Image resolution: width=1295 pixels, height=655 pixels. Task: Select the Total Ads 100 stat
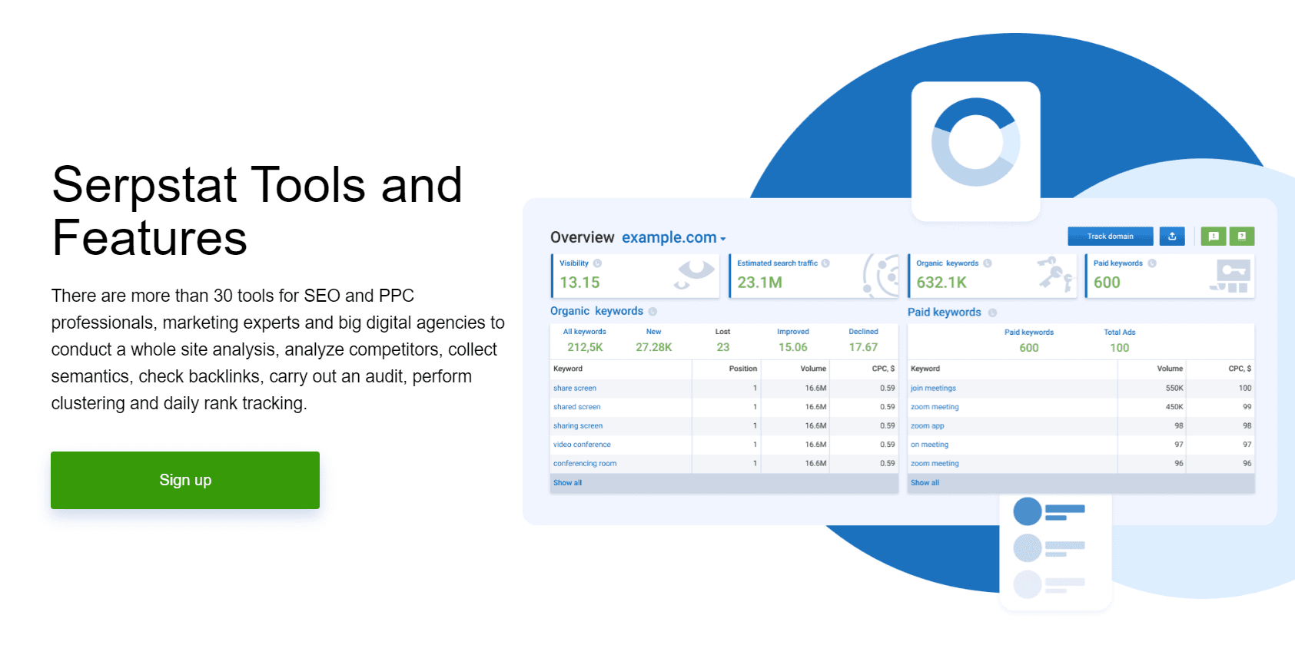1120,341
